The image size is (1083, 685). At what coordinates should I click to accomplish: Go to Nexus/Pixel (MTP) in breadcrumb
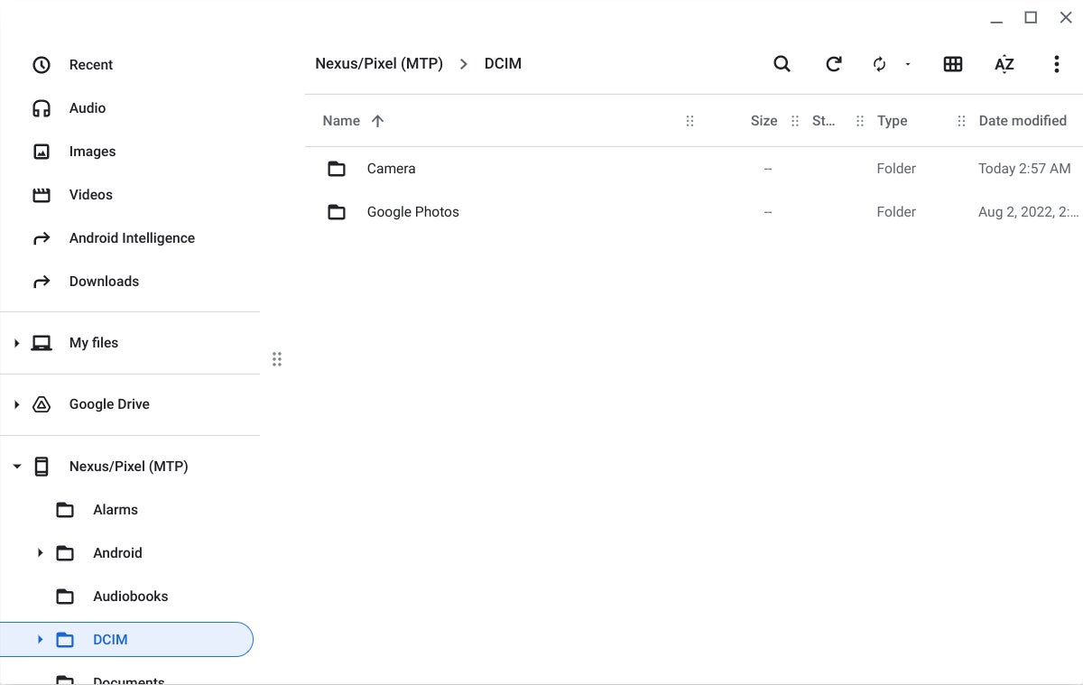(x=379, y=64)
